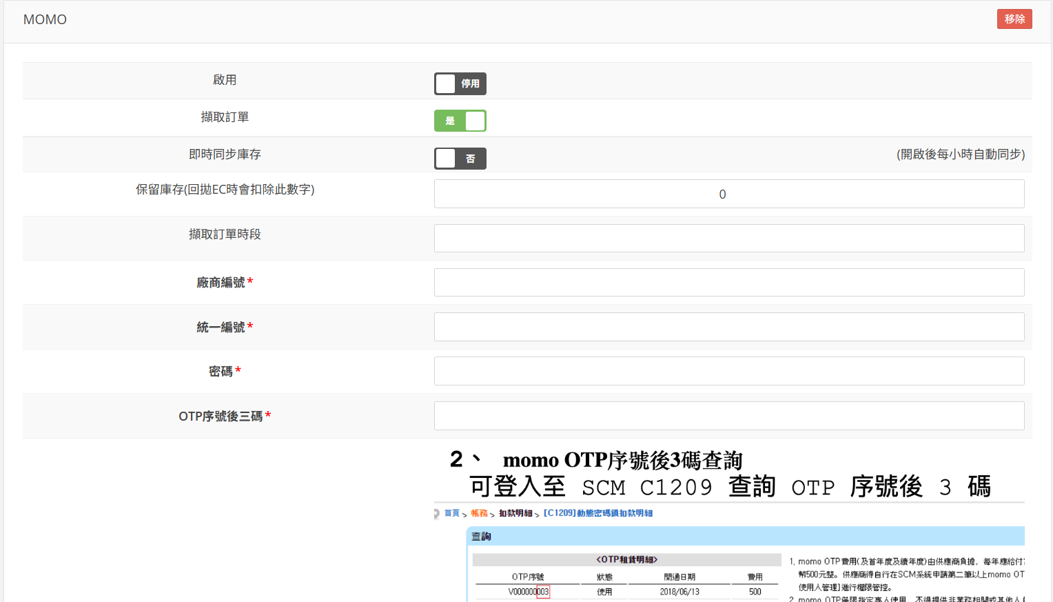Focus the 擷取訂單時段 input field
Viewport: 1053px width, 602px height.
[728, 238]
